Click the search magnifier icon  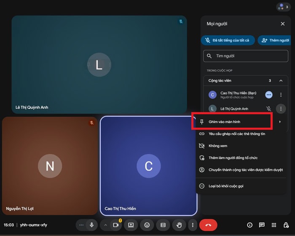pos(209,56)
